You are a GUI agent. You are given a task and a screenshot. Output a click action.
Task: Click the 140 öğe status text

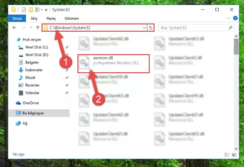click(18, 154)
